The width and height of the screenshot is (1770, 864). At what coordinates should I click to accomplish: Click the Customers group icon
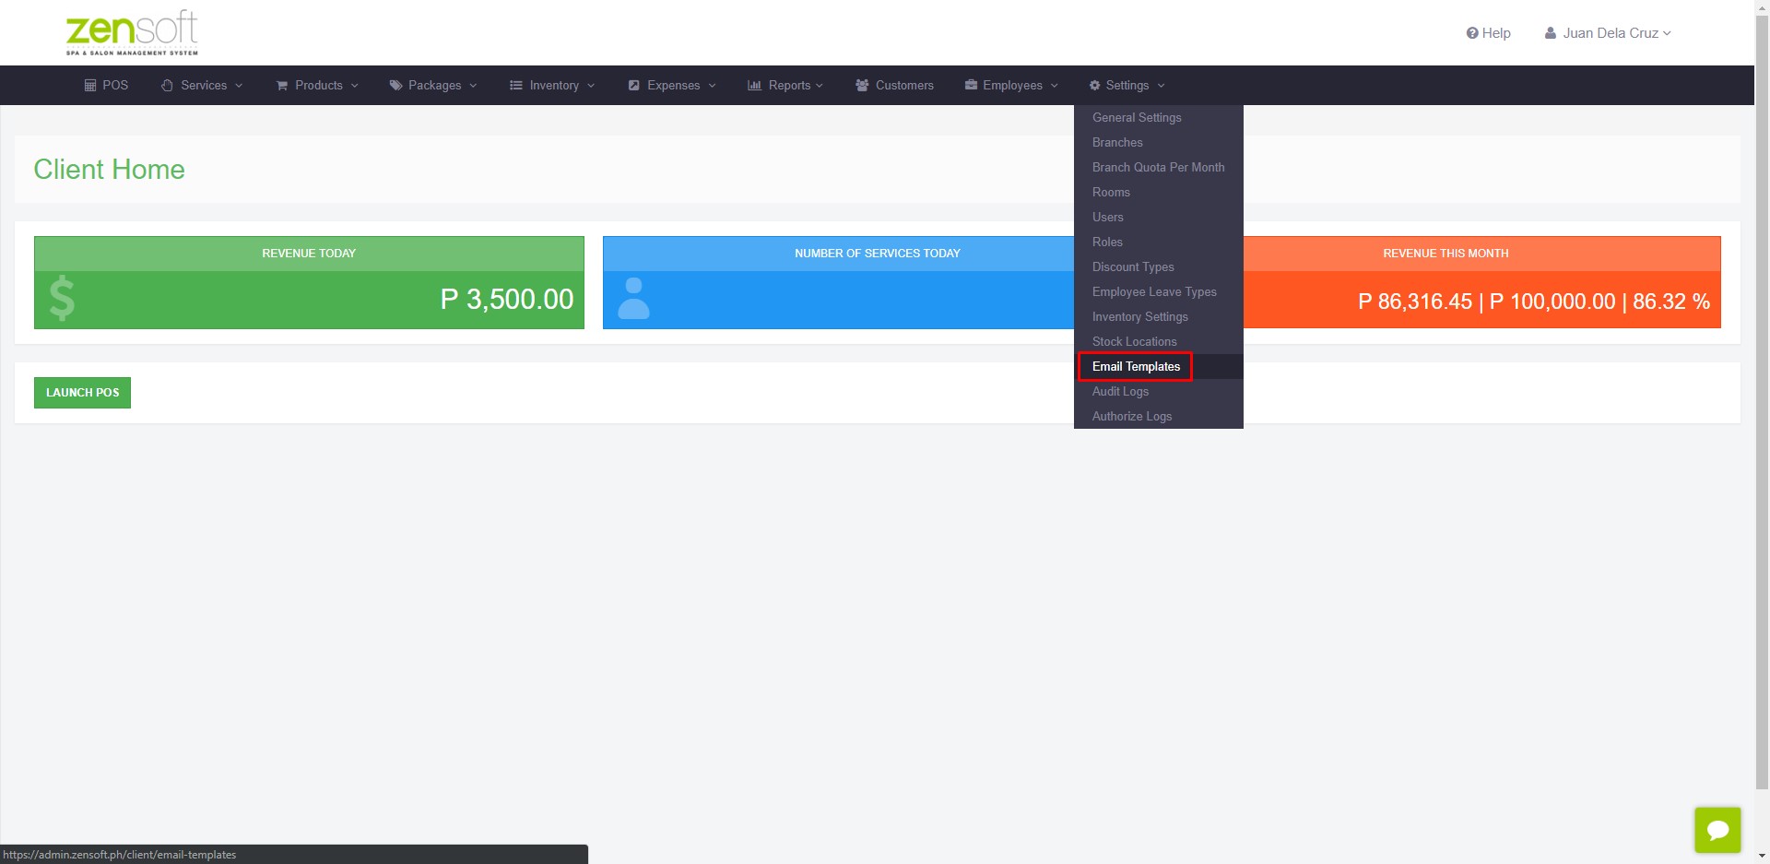tap(862, 85)
